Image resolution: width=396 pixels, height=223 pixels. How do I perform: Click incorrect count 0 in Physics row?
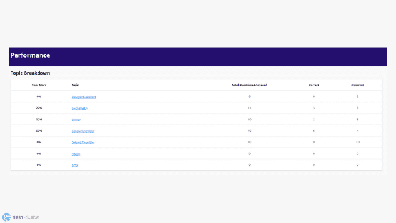[x=358, y=154]
